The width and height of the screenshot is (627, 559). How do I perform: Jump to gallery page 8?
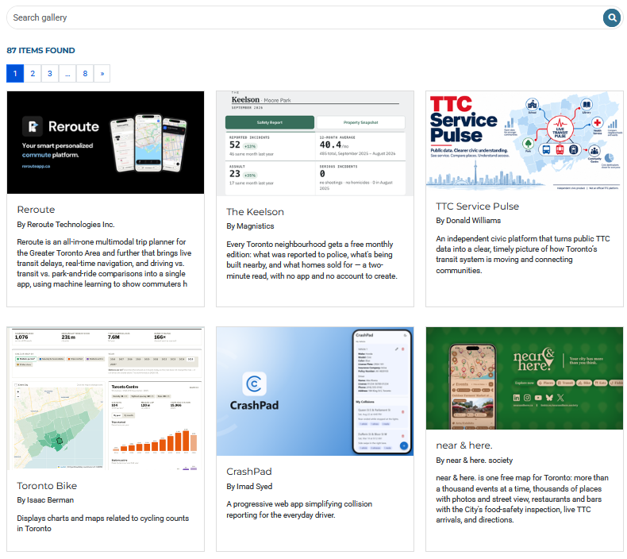click(x=85, y=74)
